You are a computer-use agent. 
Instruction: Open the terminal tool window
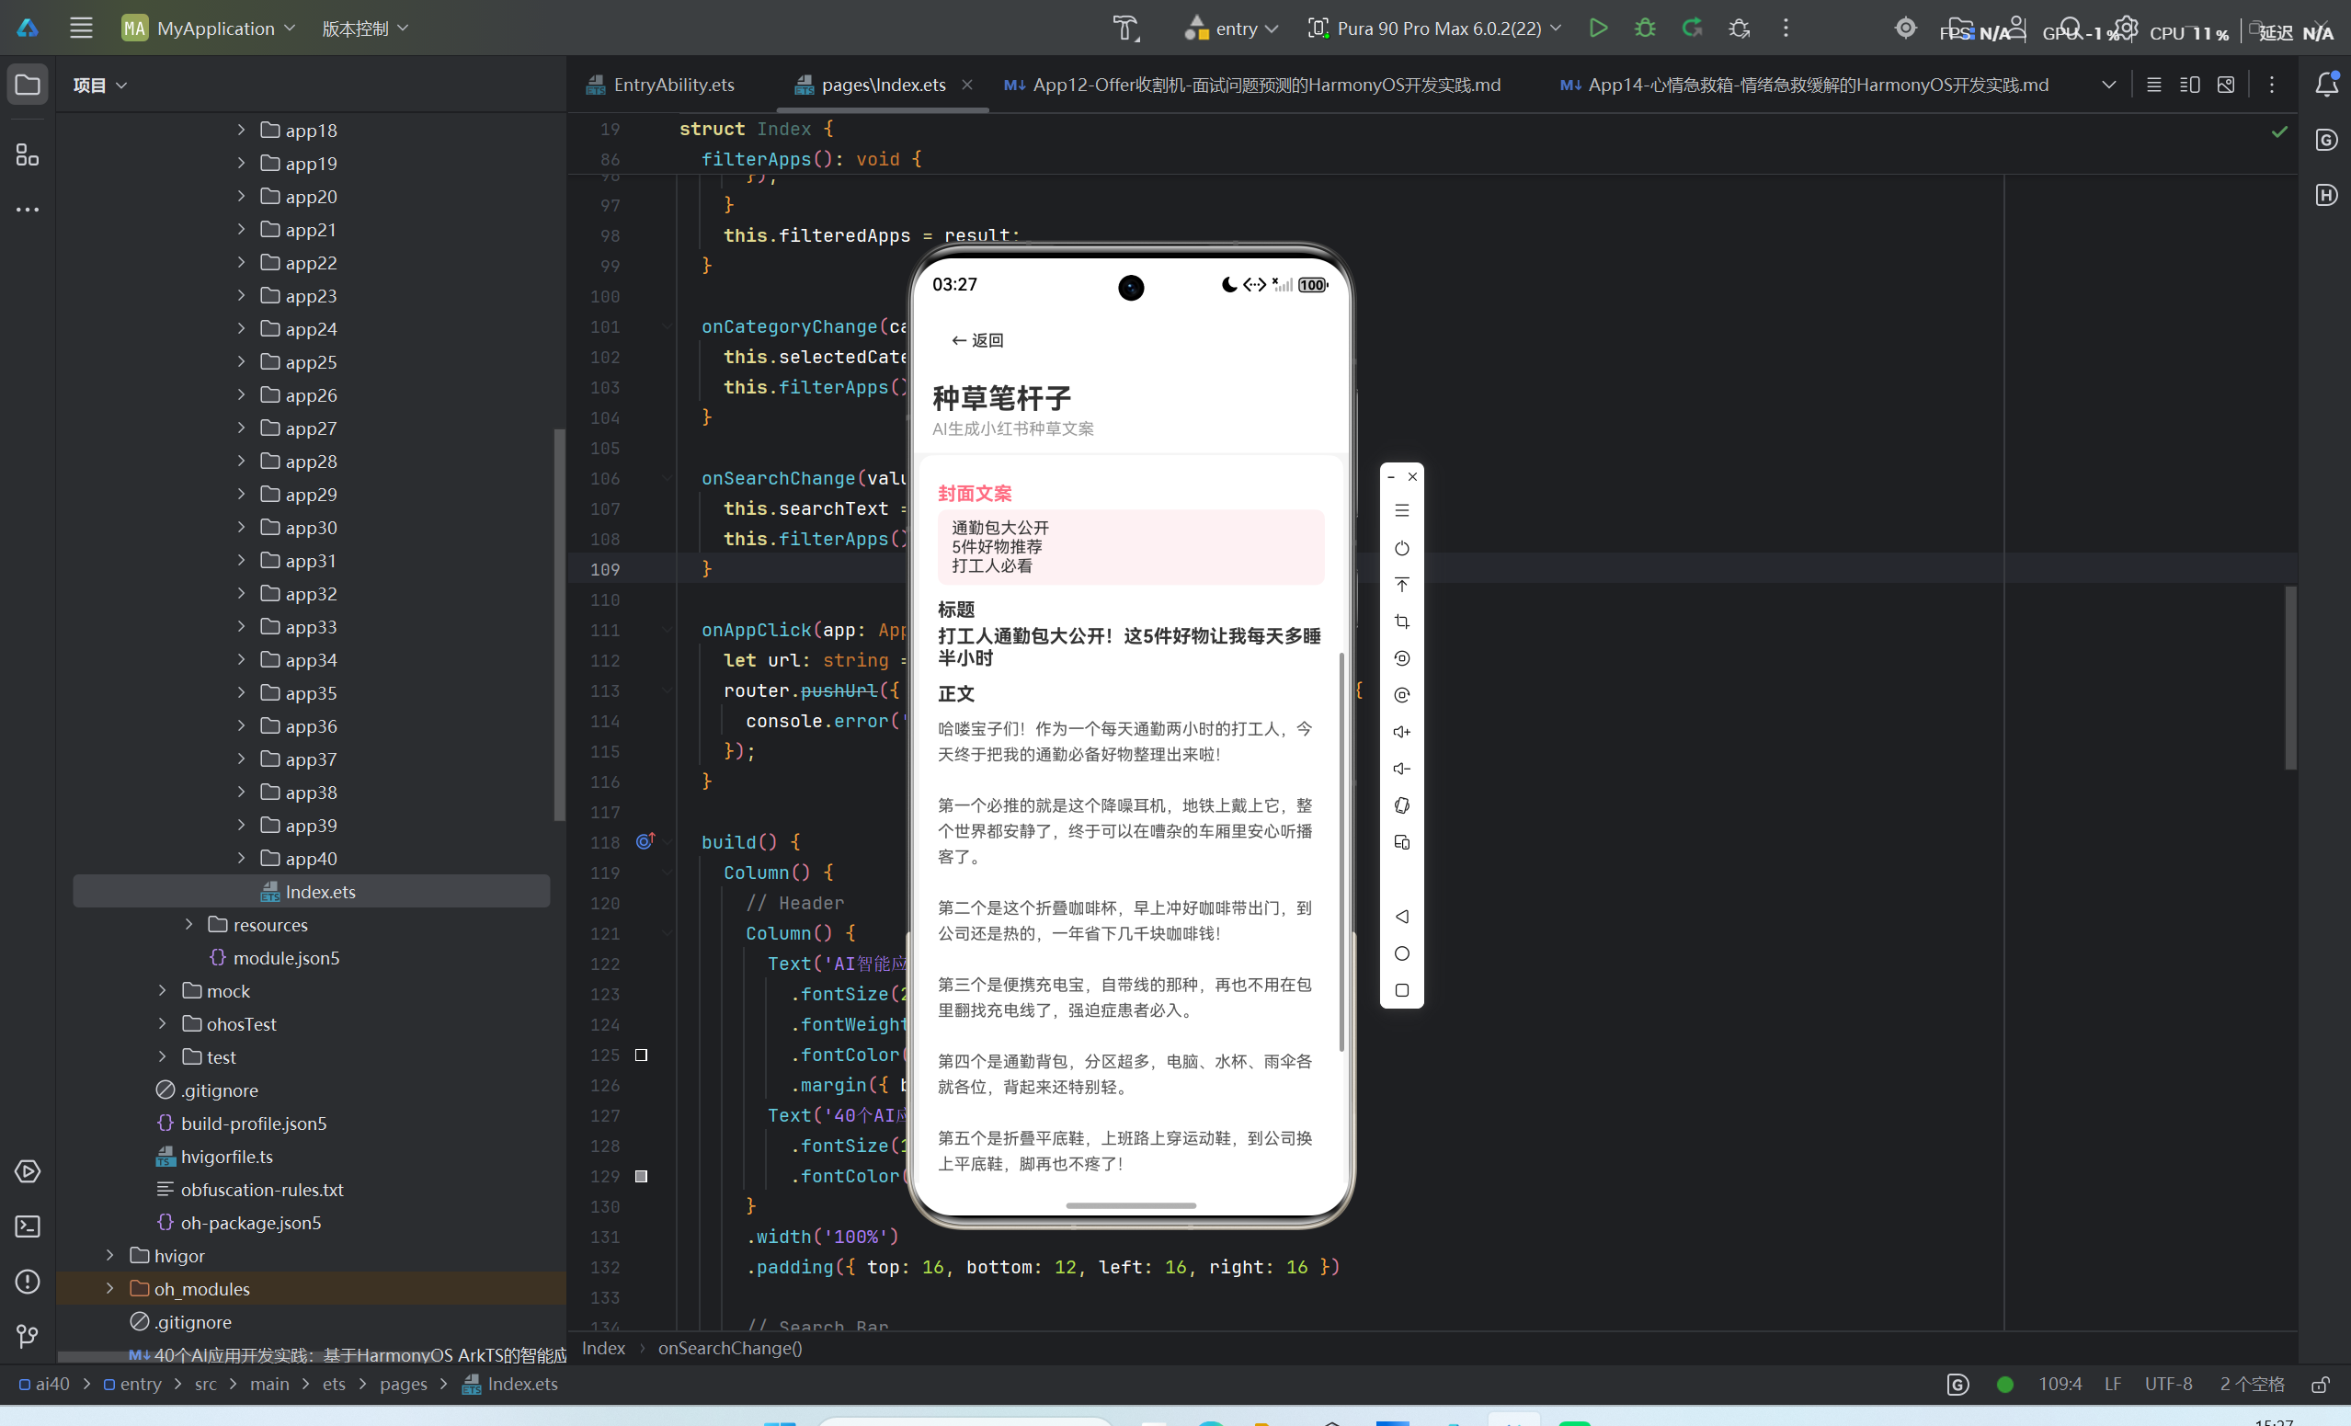click(x=28, y=1226)
